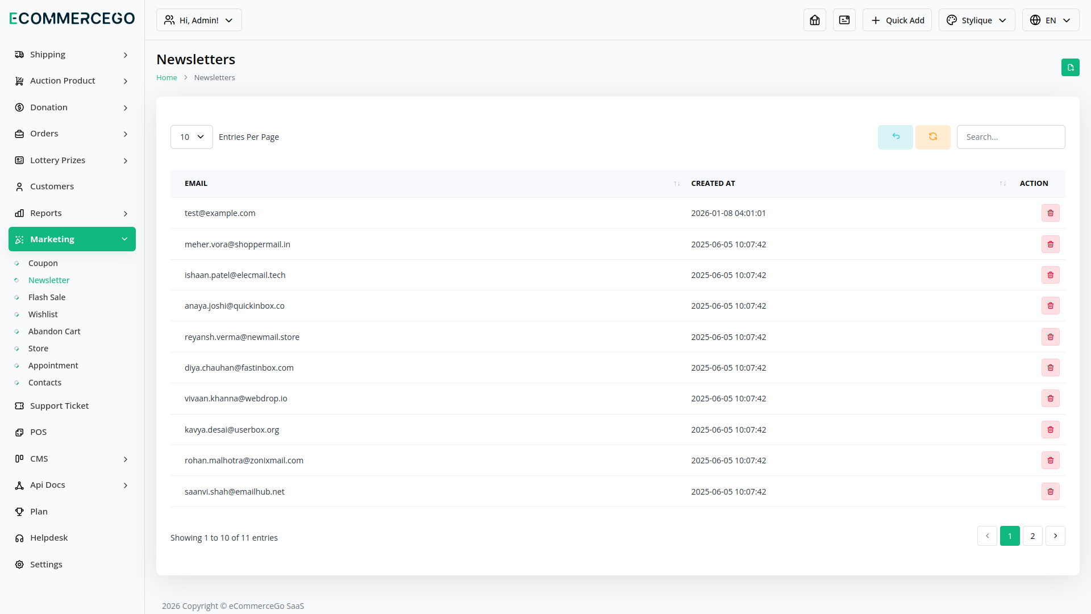Go to the Appointment submenu
Viewport: 1091px width, 614px height.
pyautogui.click(x=53, y=366)
